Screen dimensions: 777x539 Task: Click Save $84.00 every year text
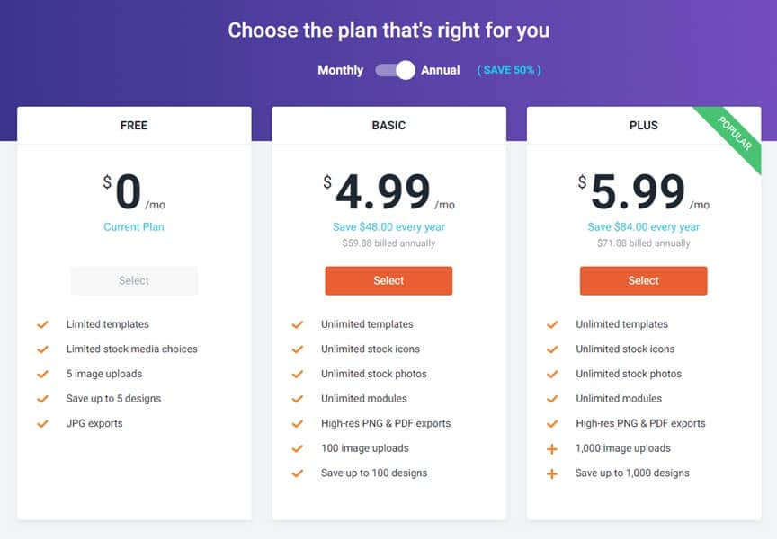(x=643, y=226)
